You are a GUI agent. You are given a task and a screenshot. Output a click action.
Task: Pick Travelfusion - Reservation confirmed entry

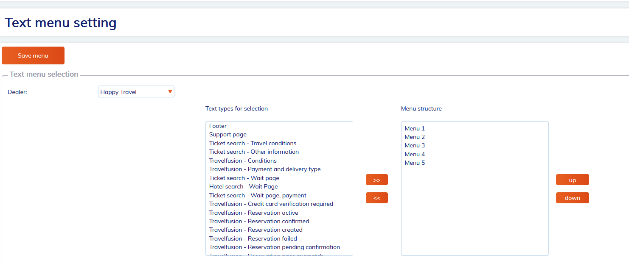click(259, 221)
